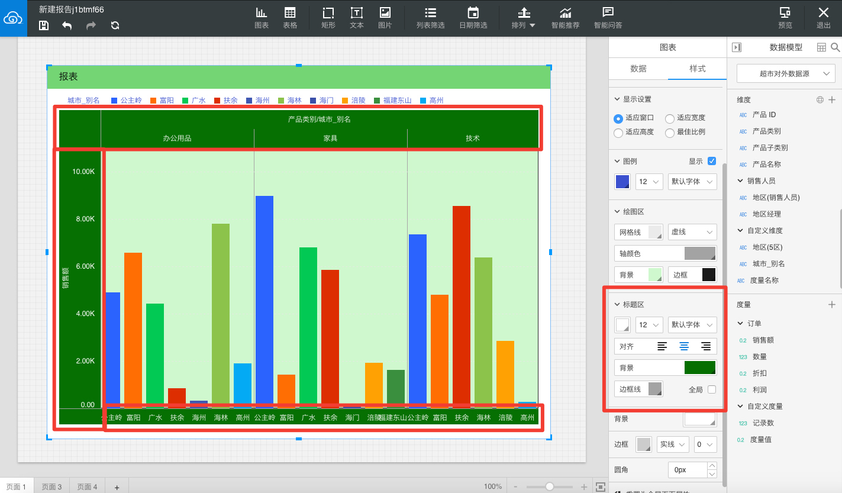842x493 pixels.
Task: Click the undo arrow icon
Action: pos(67,25)
